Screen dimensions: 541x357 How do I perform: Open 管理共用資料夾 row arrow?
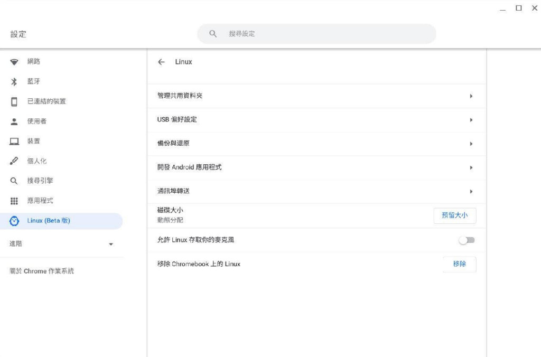pos(471,96)
